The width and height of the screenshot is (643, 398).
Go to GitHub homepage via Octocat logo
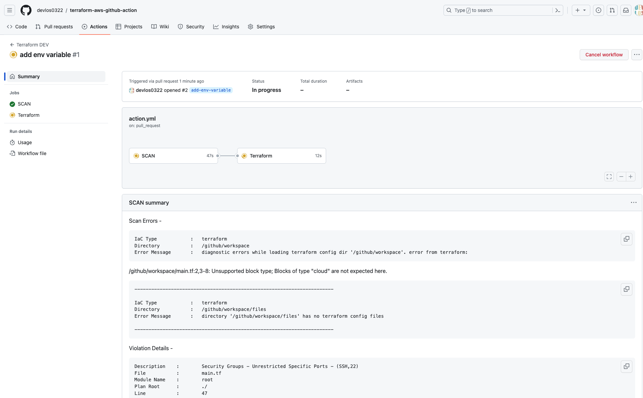pyautogui.click(x=26, y=10)
